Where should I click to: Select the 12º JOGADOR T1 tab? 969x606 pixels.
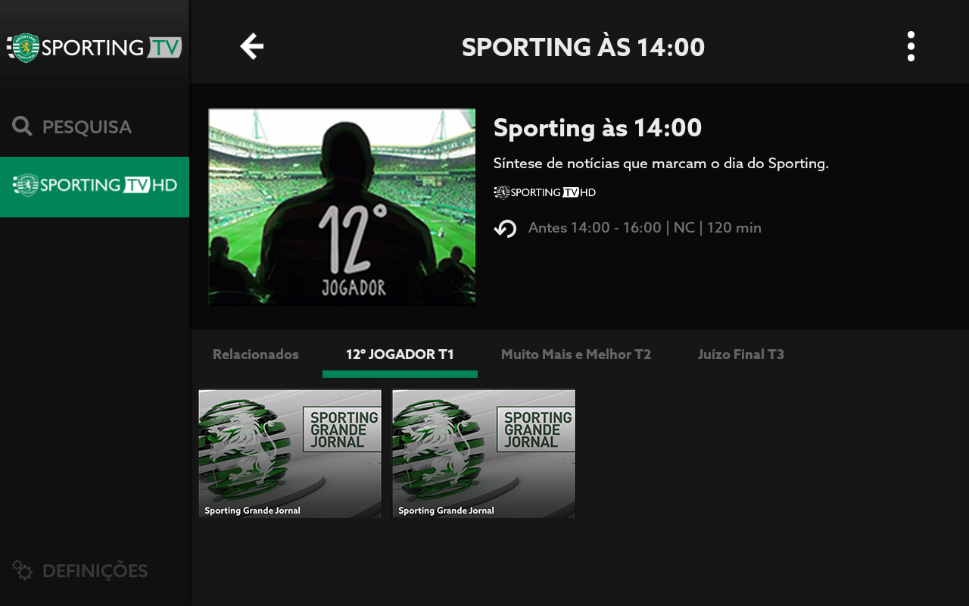[400, 355]
